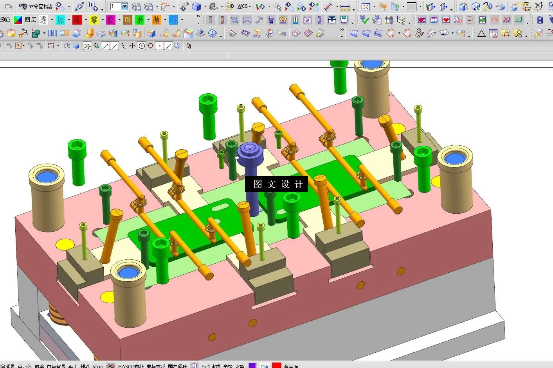553x368 pixels.
Task: Click the layer settings stacked sheets icon
Action: click(x=136, y=7)
